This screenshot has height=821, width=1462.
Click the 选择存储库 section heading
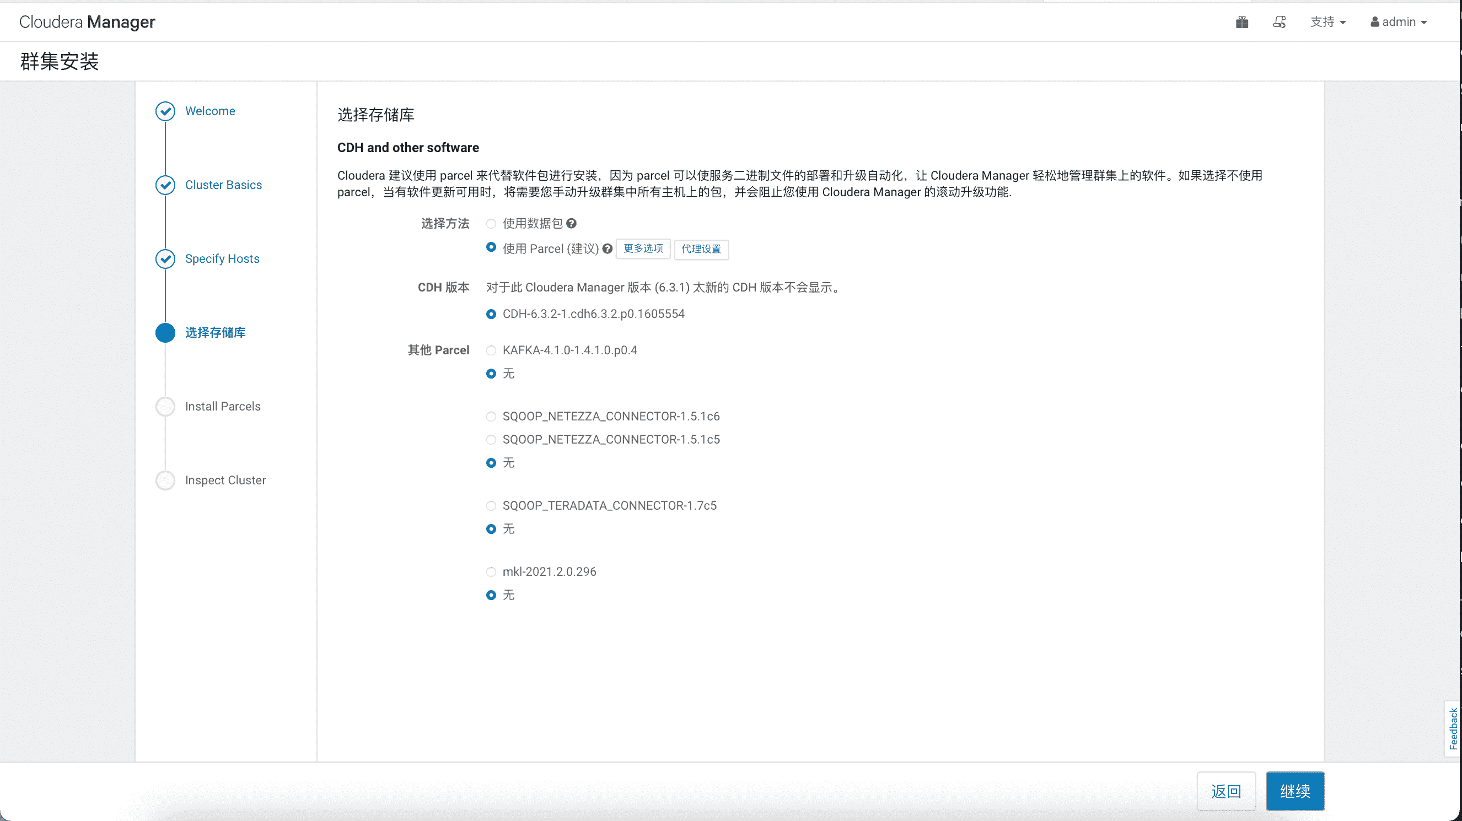[376, 115]
